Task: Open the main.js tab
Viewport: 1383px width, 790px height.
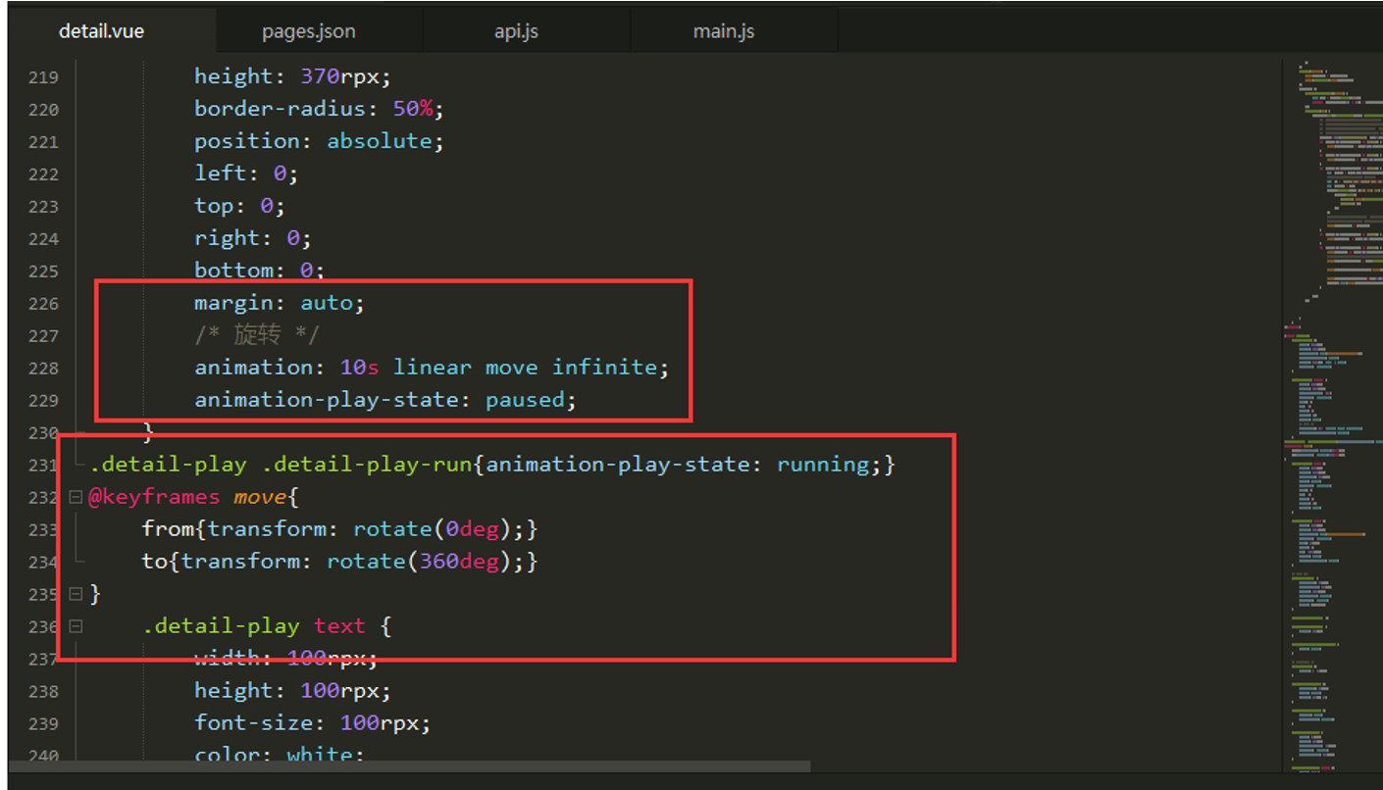Action: (x=724, y=31)
